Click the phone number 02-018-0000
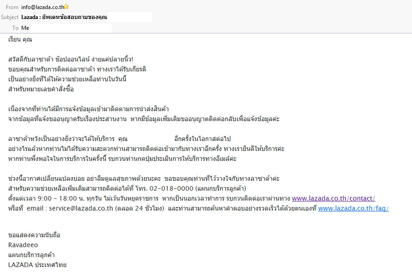Screen dimensions: 412x272 pyautogui.click(x=171, y=188)
